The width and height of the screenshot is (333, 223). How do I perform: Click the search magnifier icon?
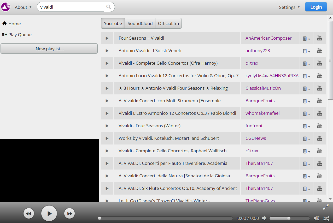(x=109, y=7)
